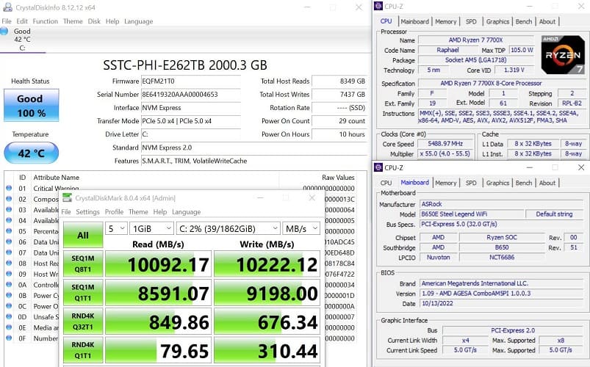Open the 1GiB test size dropdown

(152, 228)
